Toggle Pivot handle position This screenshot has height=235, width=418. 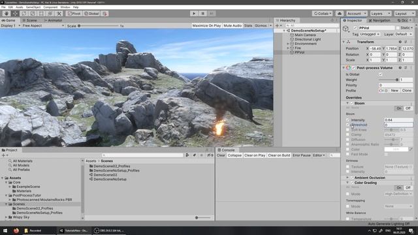pyautogui.click(x=74, y=14)
